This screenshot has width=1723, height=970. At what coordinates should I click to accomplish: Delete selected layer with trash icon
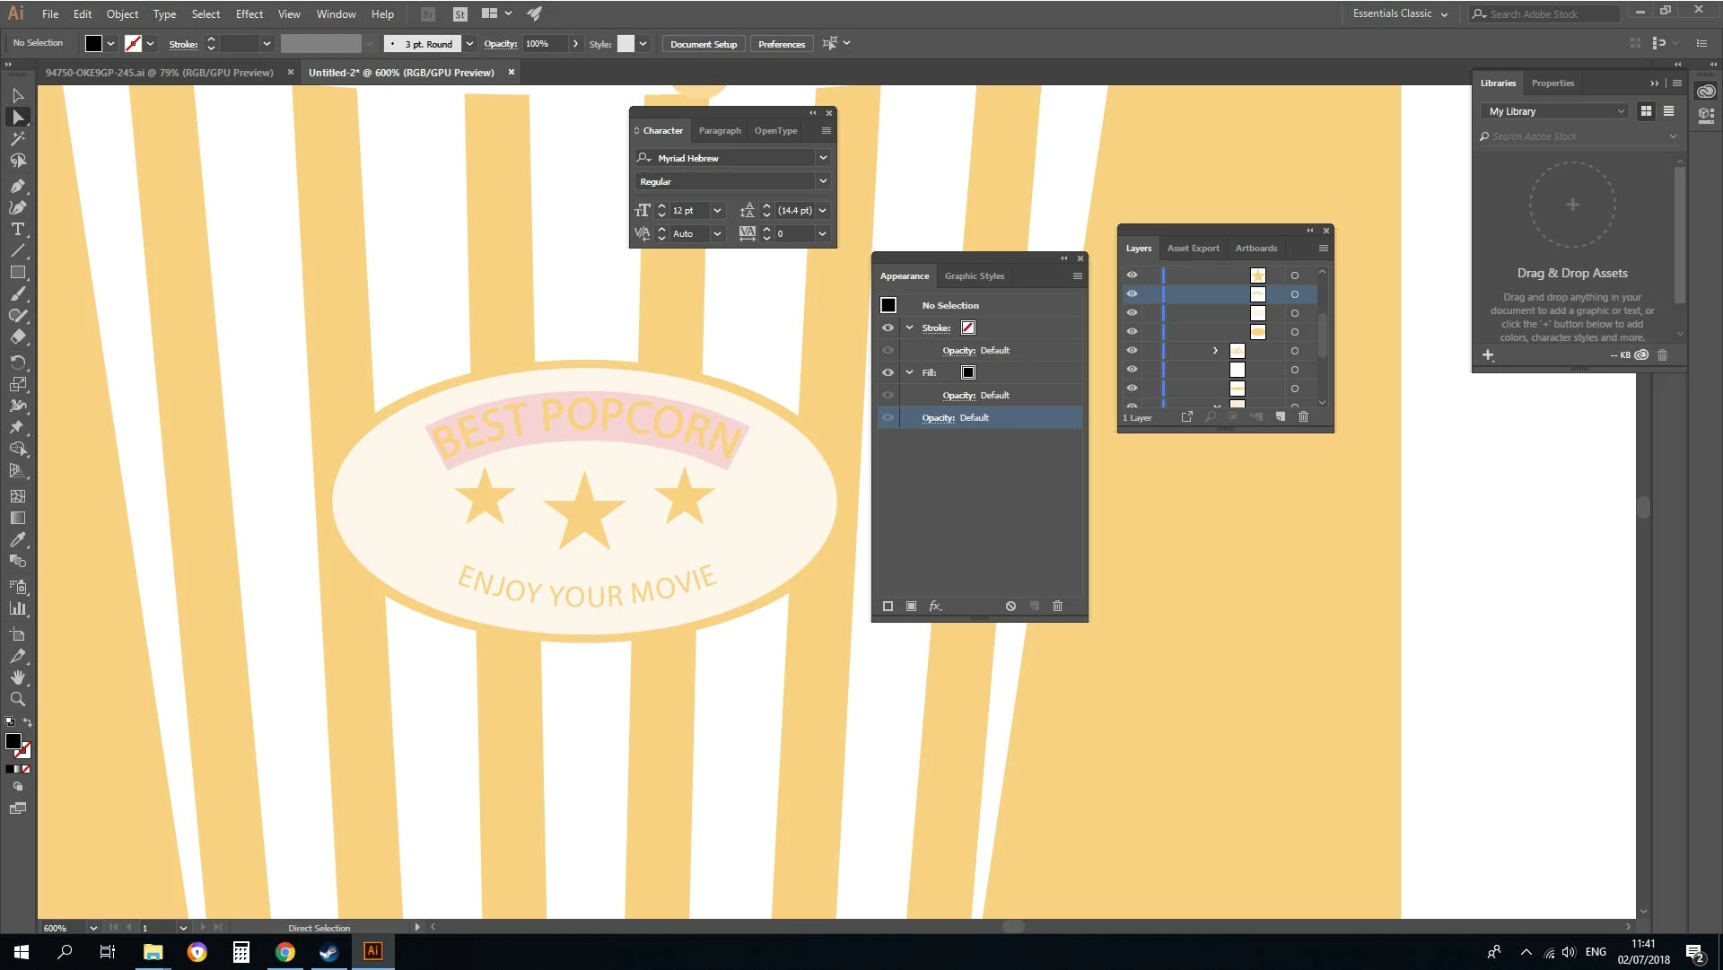[1303, 417]
